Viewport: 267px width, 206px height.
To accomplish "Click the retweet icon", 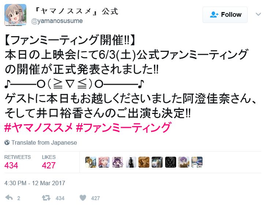I will (46, 198).
